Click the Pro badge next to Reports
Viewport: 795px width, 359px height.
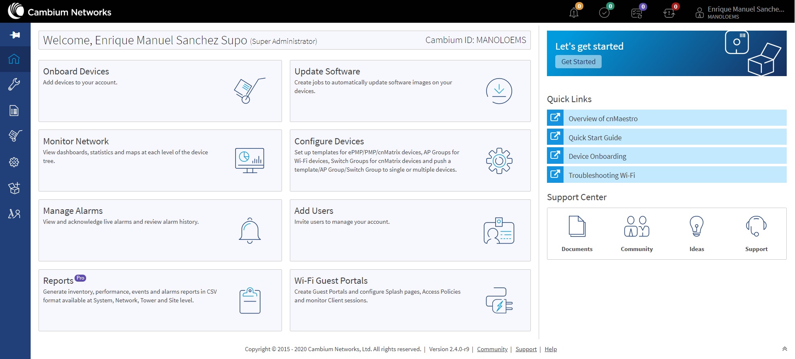80,278
